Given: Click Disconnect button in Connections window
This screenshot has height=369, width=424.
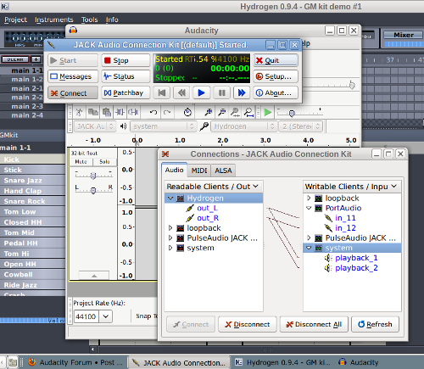Looking at the screenshot, I should click(248, 324).
